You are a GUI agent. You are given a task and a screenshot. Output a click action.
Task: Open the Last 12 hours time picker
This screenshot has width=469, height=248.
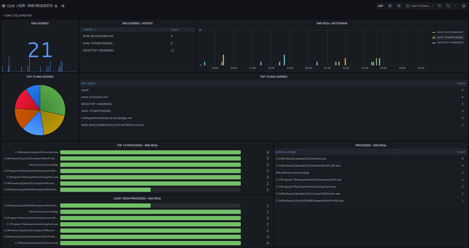(x=420, y=6)
